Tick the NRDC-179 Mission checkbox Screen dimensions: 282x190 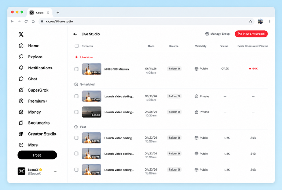pos(76,69)
